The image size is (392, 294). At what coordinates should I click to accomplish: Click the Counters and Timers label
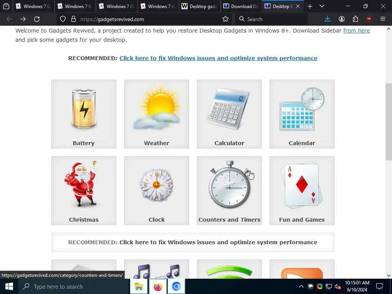(x=229, y=219)
